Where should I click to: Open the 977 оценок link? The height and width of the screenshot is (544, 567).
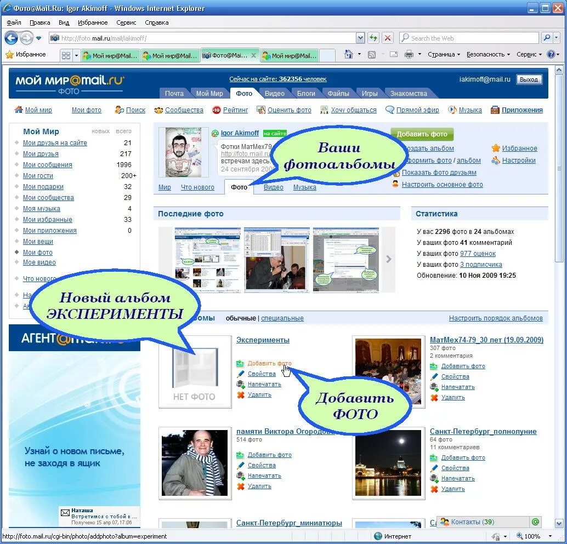pos(478,254)
